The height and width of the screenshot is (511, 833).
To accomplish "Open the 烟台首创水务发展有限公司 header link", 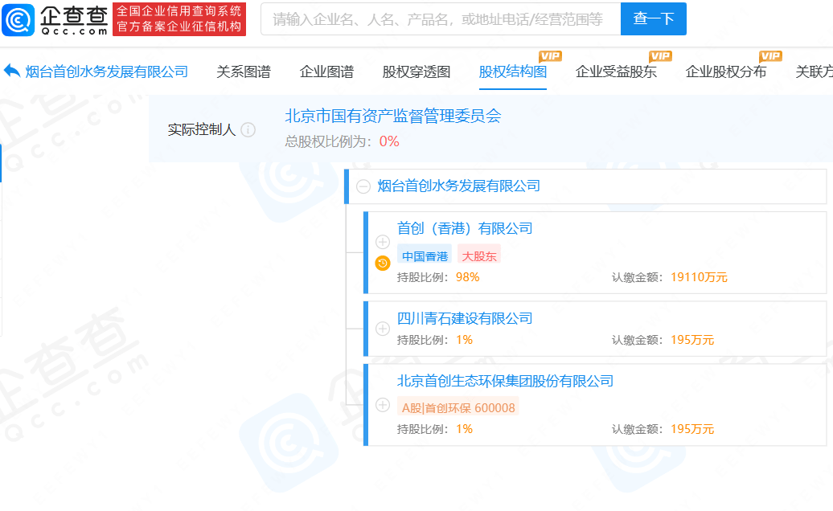I will tap(107, 72).
